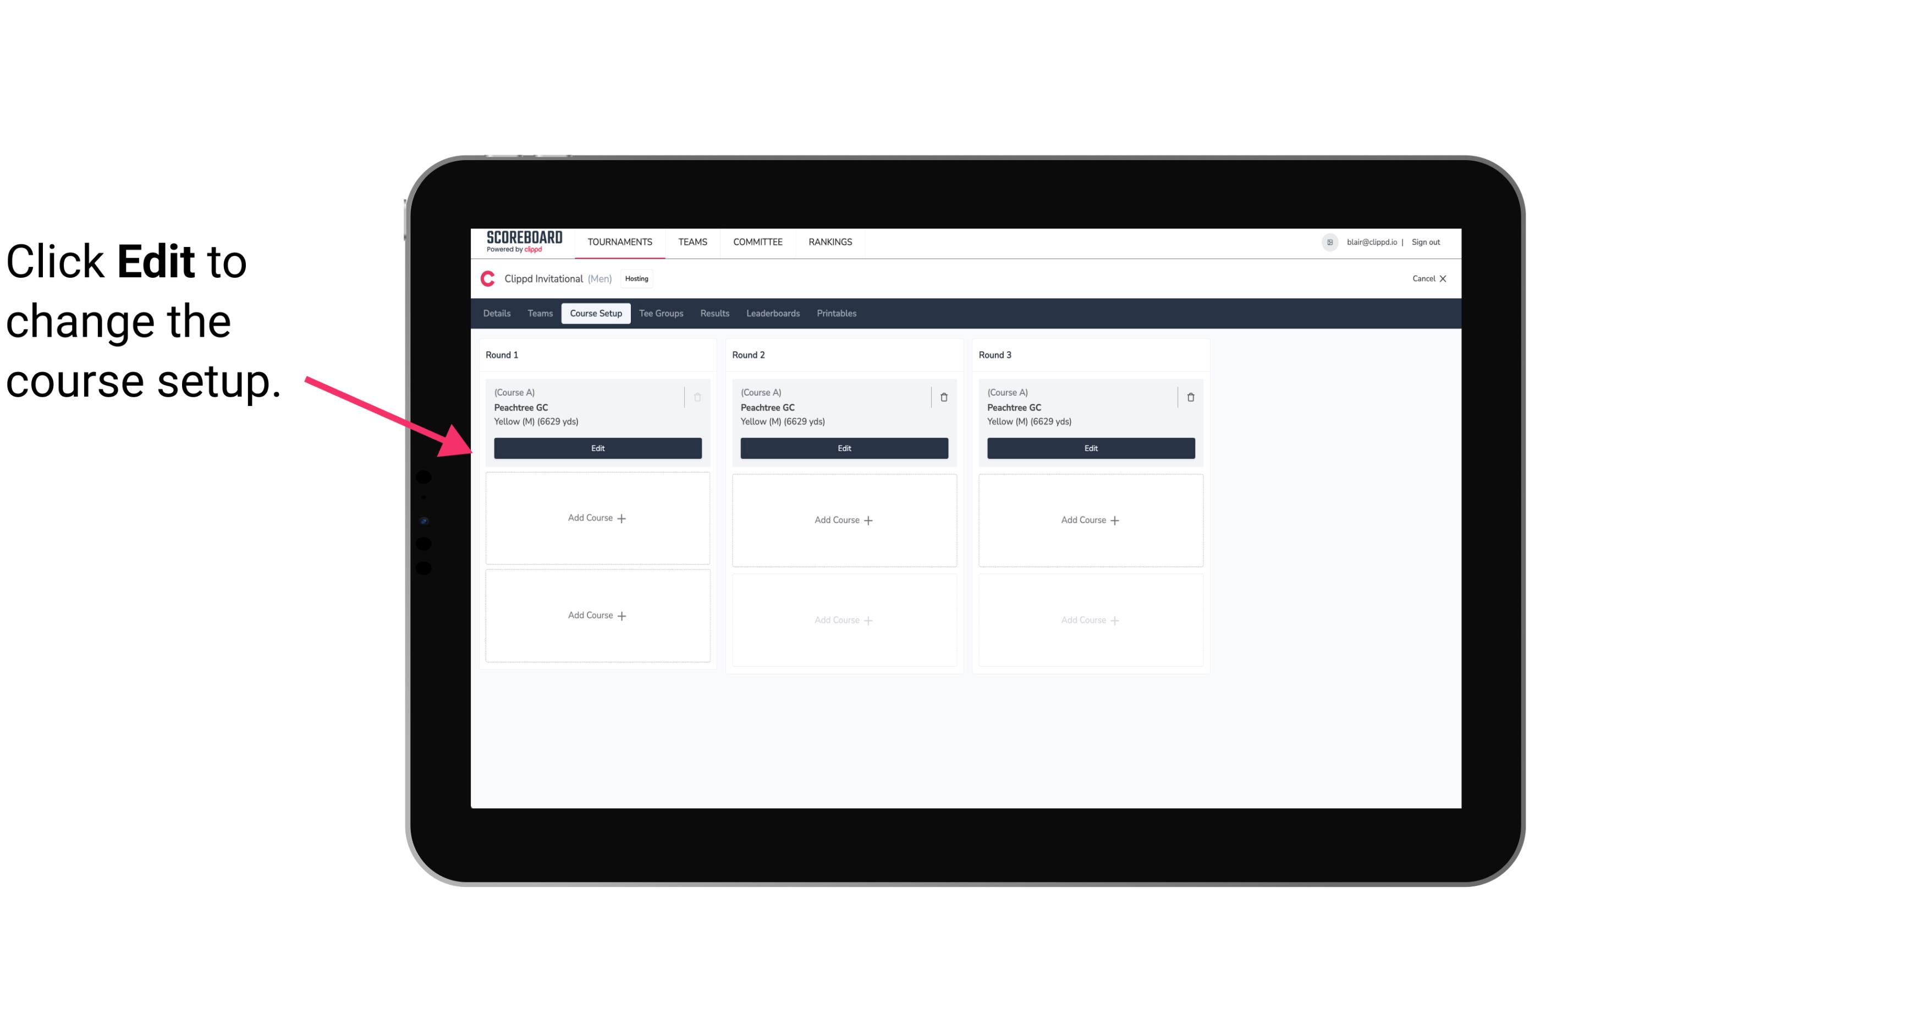
Task: Click the Course Setup tab
Action: [x=594, y=313]
